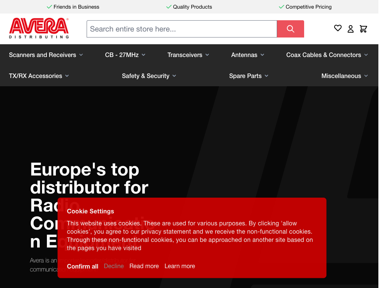Expand the Miscellaneous menu

344,76
